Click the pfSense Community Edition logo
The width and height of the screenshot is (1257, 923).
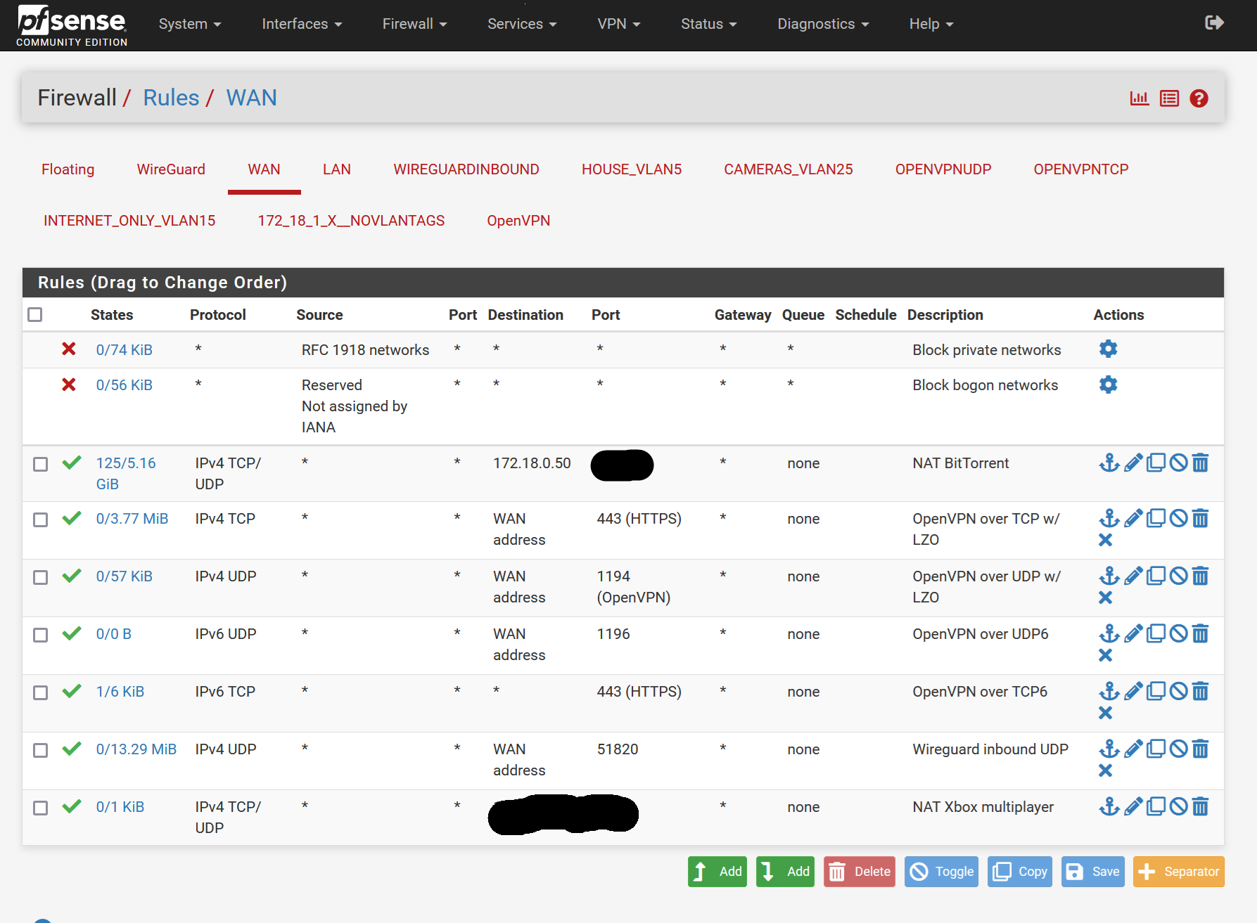tap(72, 25)
